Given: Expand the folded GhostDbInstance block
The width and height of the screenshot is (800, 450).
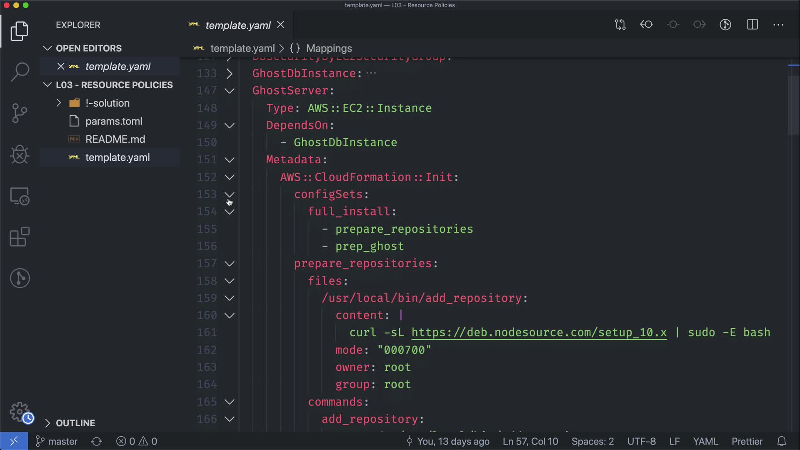Looking at the screenshot, I should [x=230, y=74].
